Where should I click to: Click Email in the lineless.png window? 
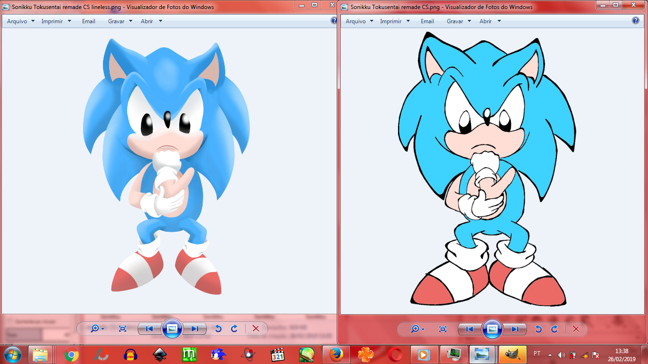89,21
